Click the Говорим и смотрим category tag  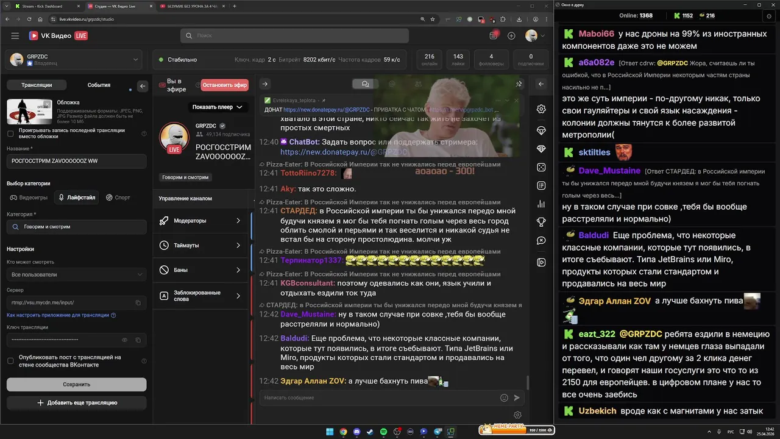tap(185, 177)
